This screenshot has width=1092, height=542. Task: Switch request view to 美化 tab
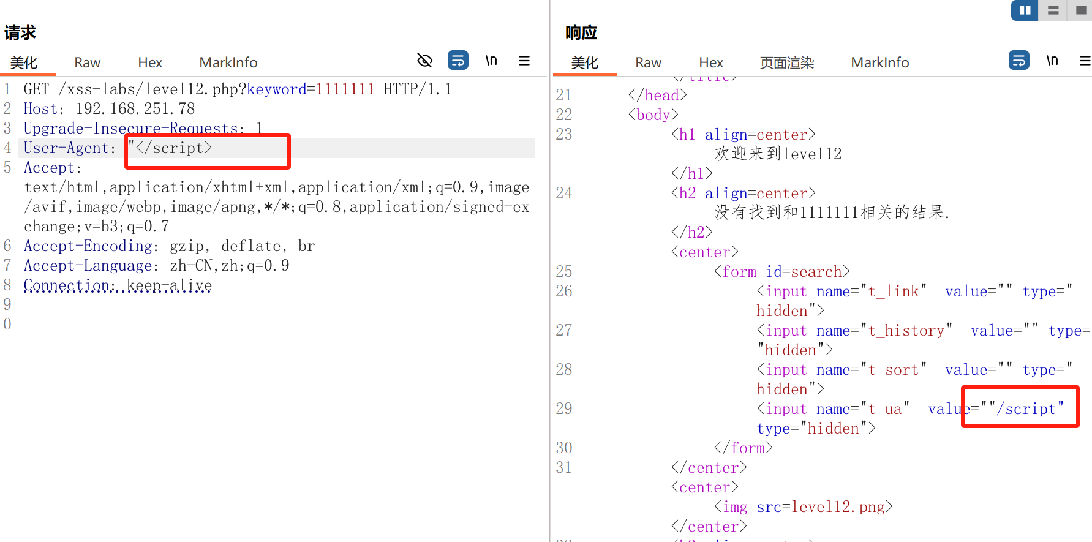coord(24,62)
